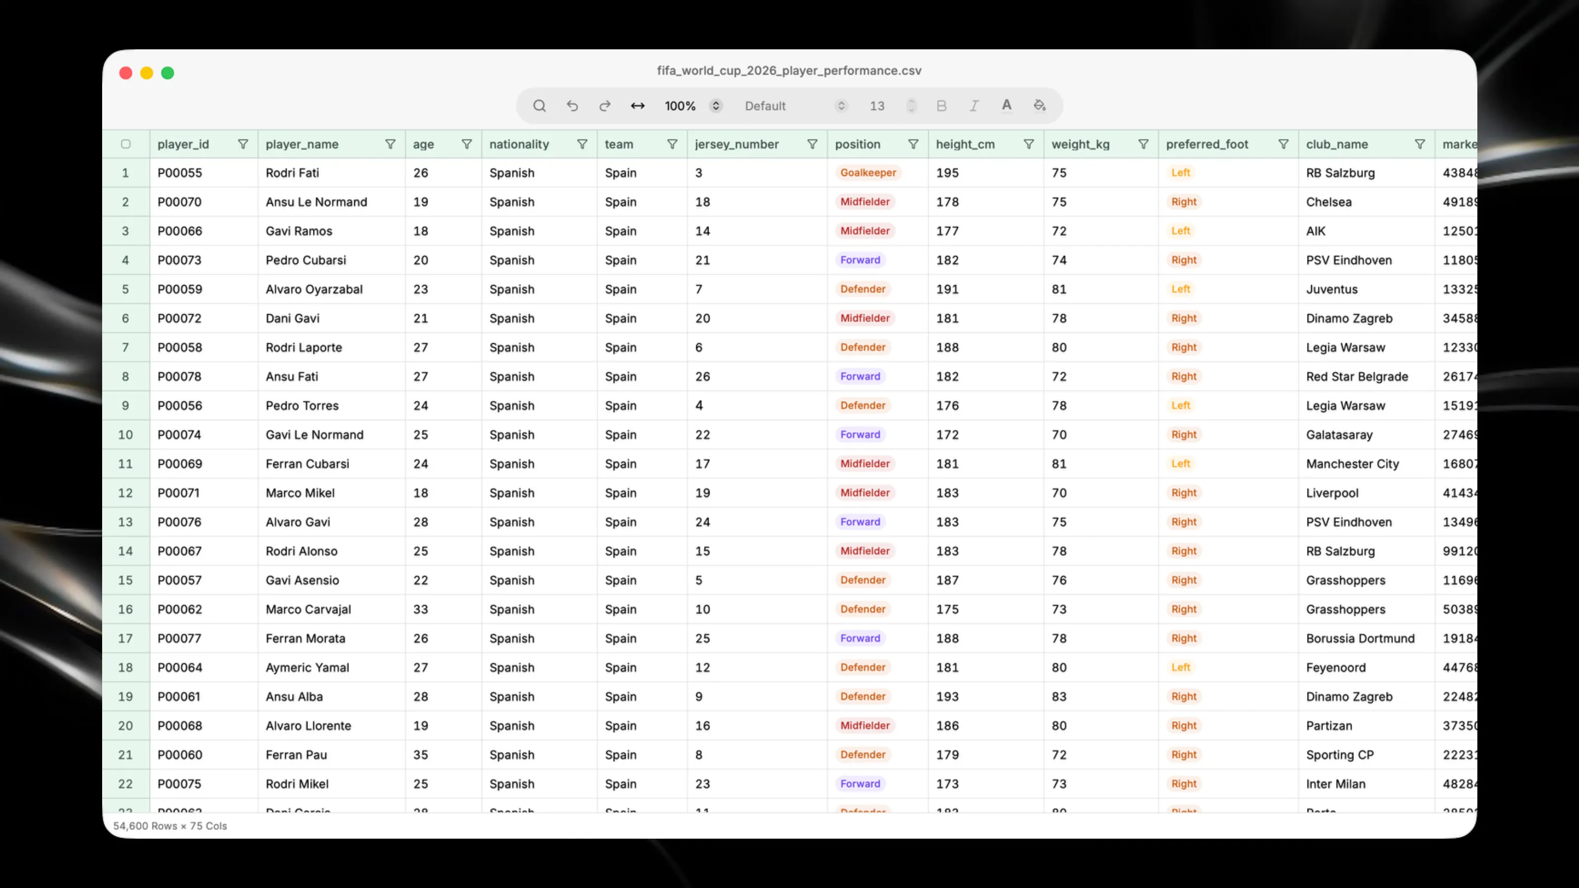The image size is (1579, 888).
Task: Select the Red Star Belgrade cell
Action: pyautogui.click(x=1366, y=376)
